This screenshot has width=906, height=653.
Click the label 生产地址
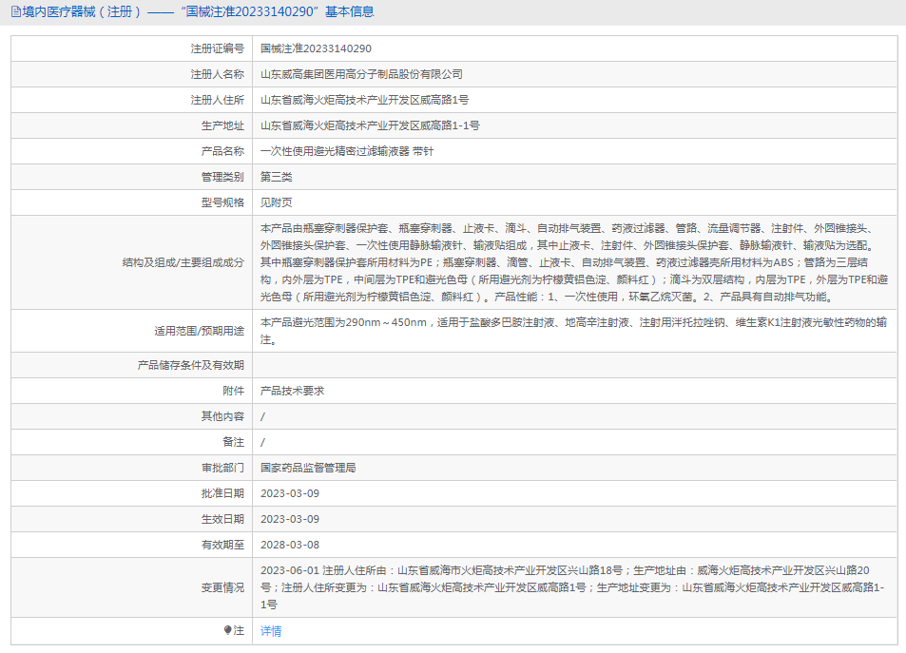[x=223, y=125]
